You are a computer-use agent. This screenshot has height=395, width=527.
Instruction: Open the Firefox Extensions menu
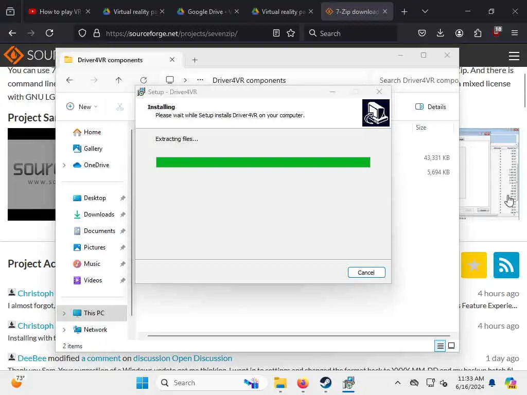pyautogui.click(x=478, y=33)
